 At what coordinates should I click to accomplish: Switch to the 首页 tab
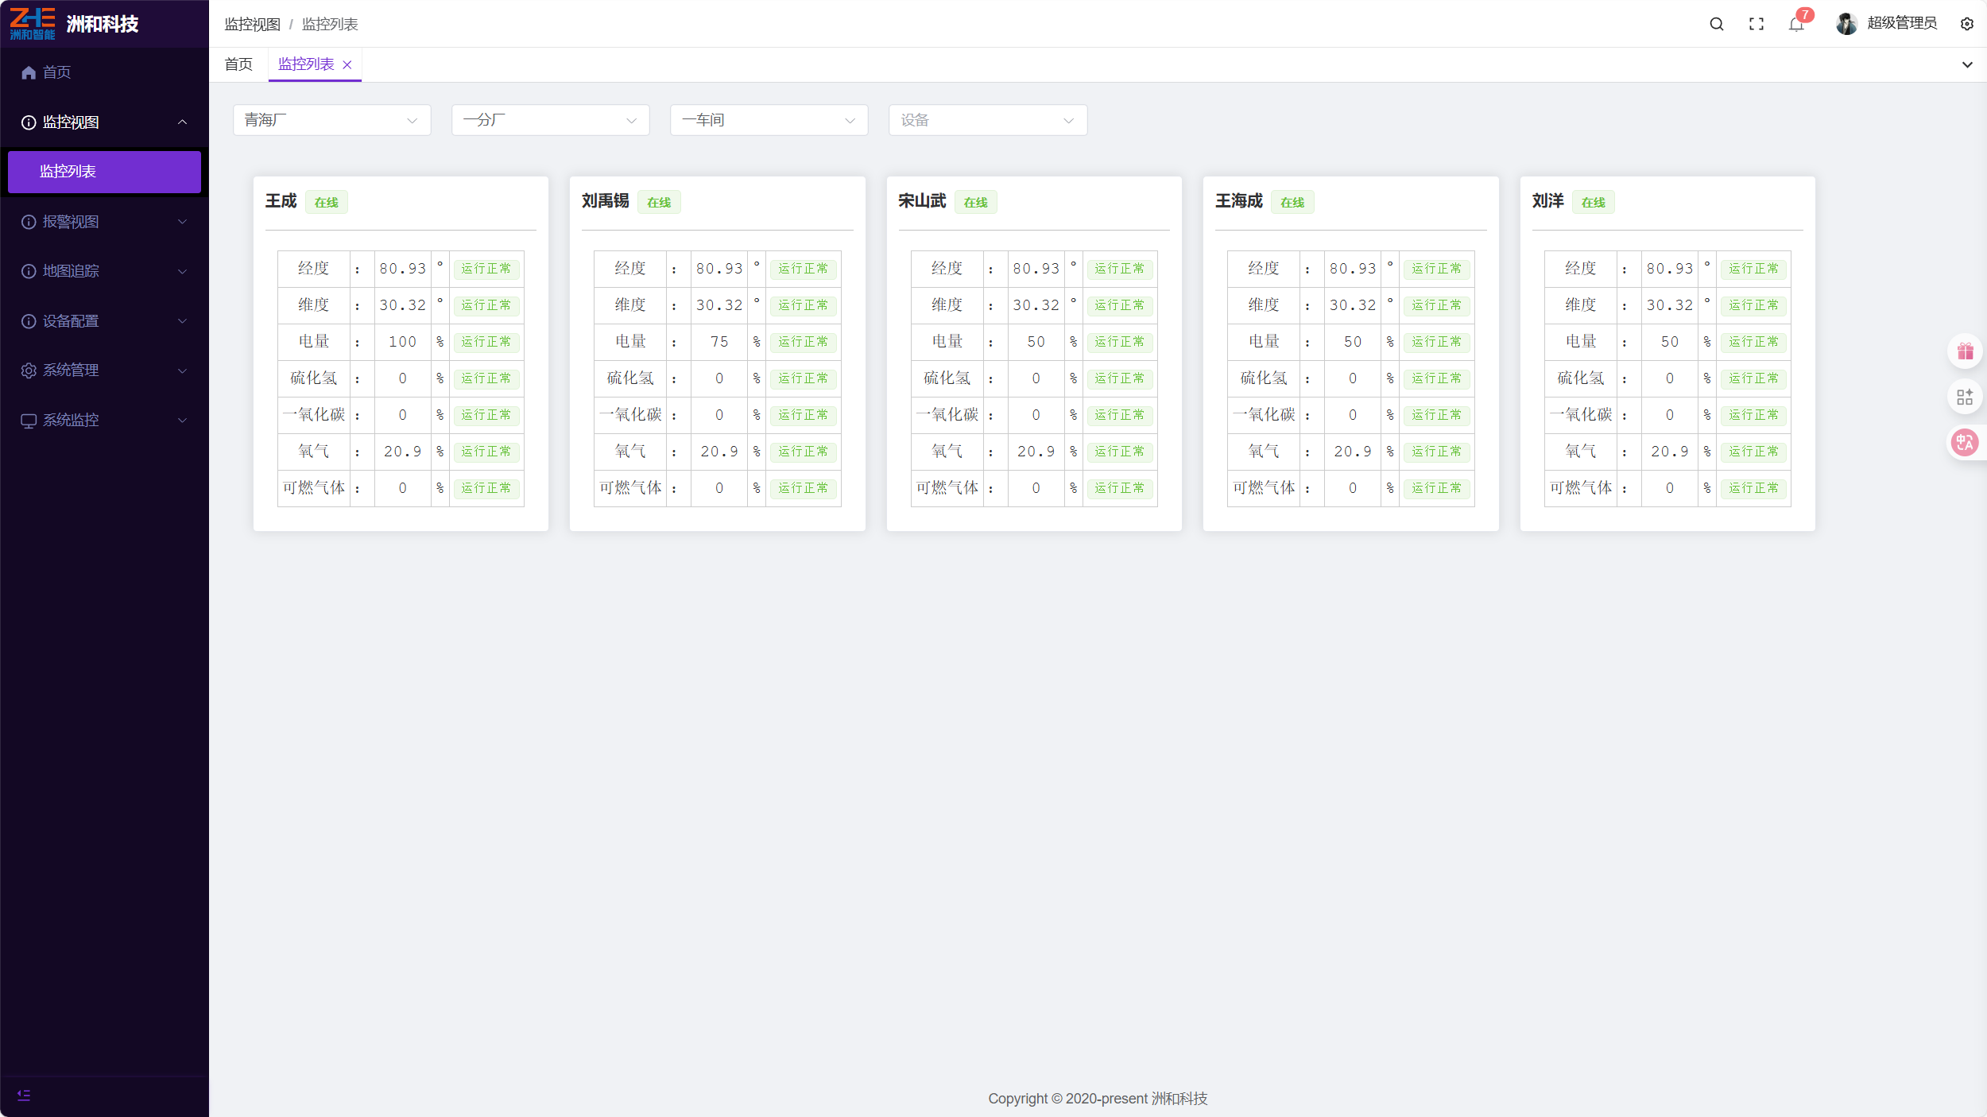[x=238, y=64]
